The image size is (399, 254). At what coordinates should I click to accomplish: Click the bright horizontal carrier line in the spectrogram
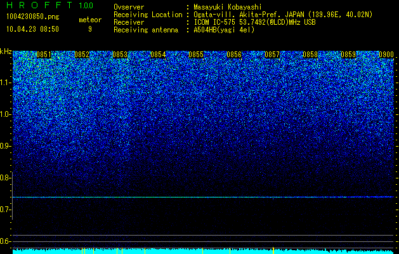(x=204, y=197)
